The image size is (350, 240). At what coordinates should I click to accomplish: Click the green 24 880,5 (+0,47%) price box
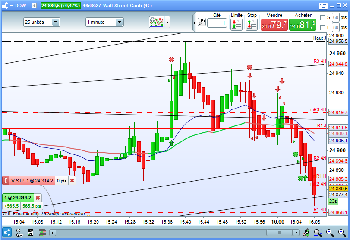60,6
